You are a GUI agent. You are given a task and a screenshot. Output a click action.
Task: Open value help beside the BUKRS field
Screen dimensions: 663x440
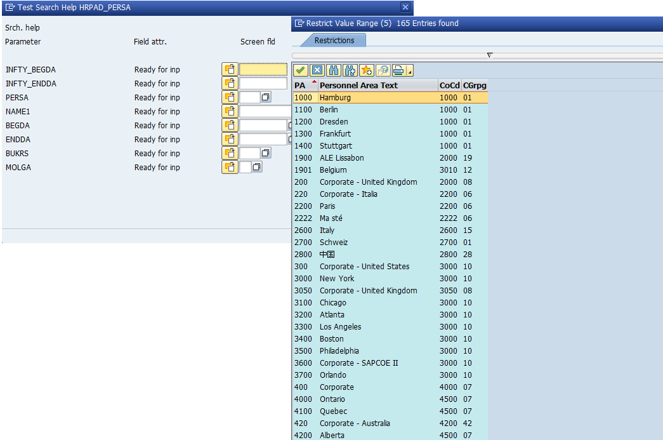pyautogui.click(x=266, y=153)
